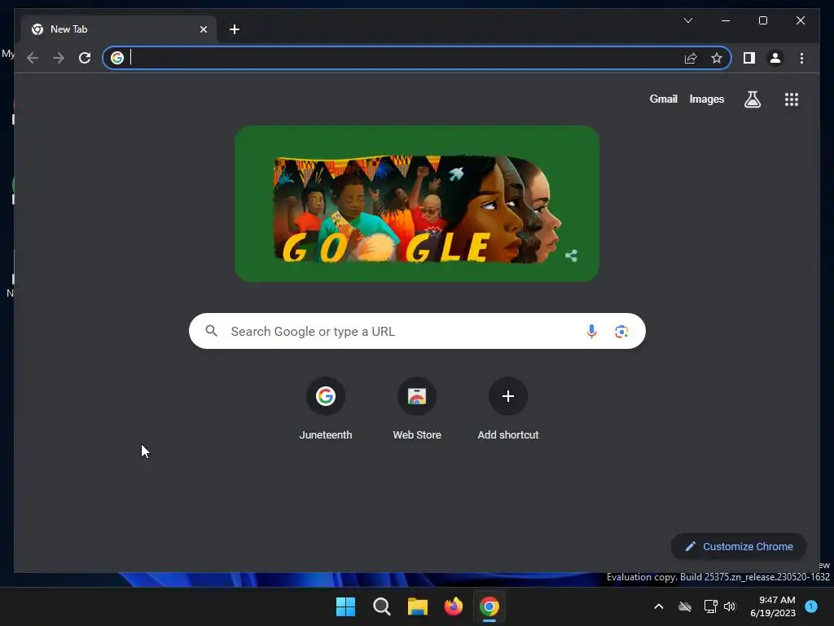Open the Chrome side panel

pos(749,58)
